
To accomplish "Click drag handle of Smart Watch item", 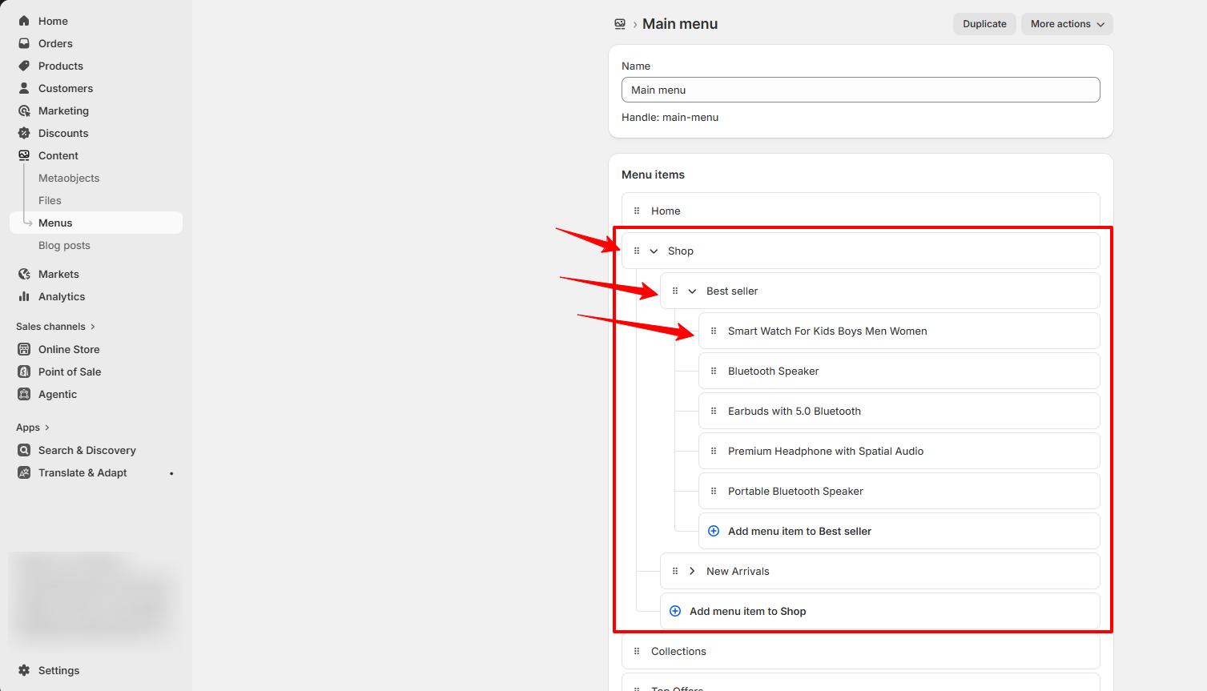I will 714,331.
